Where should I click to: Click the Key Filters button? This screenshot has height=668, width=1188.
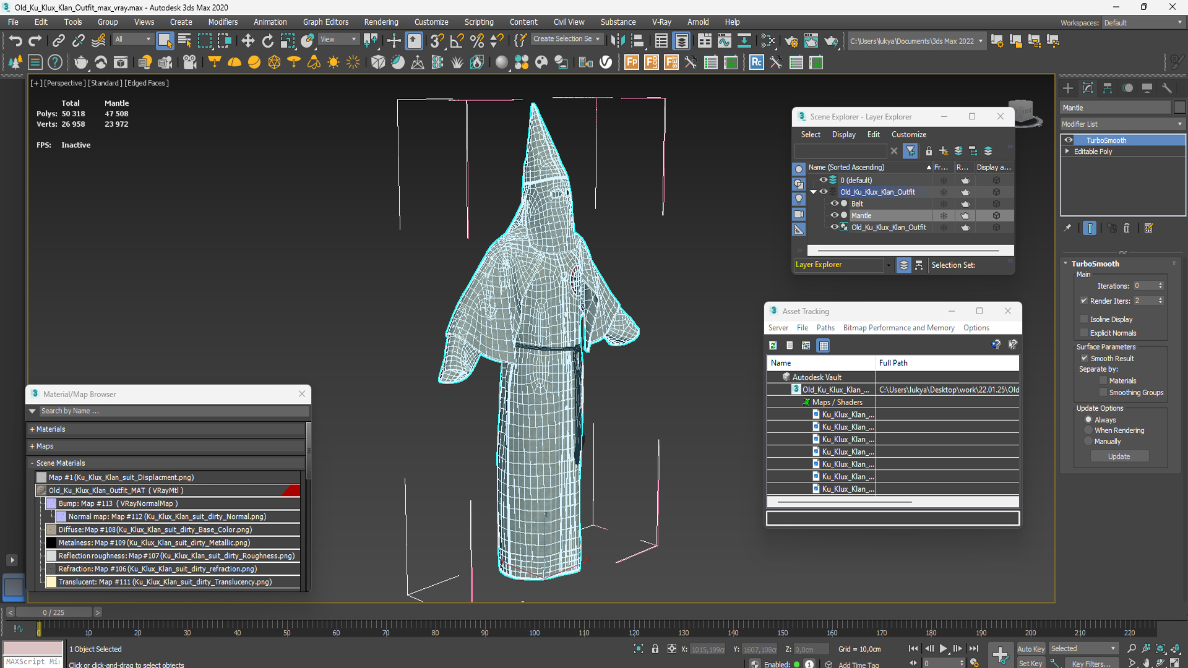click(x=1091, y=663)
